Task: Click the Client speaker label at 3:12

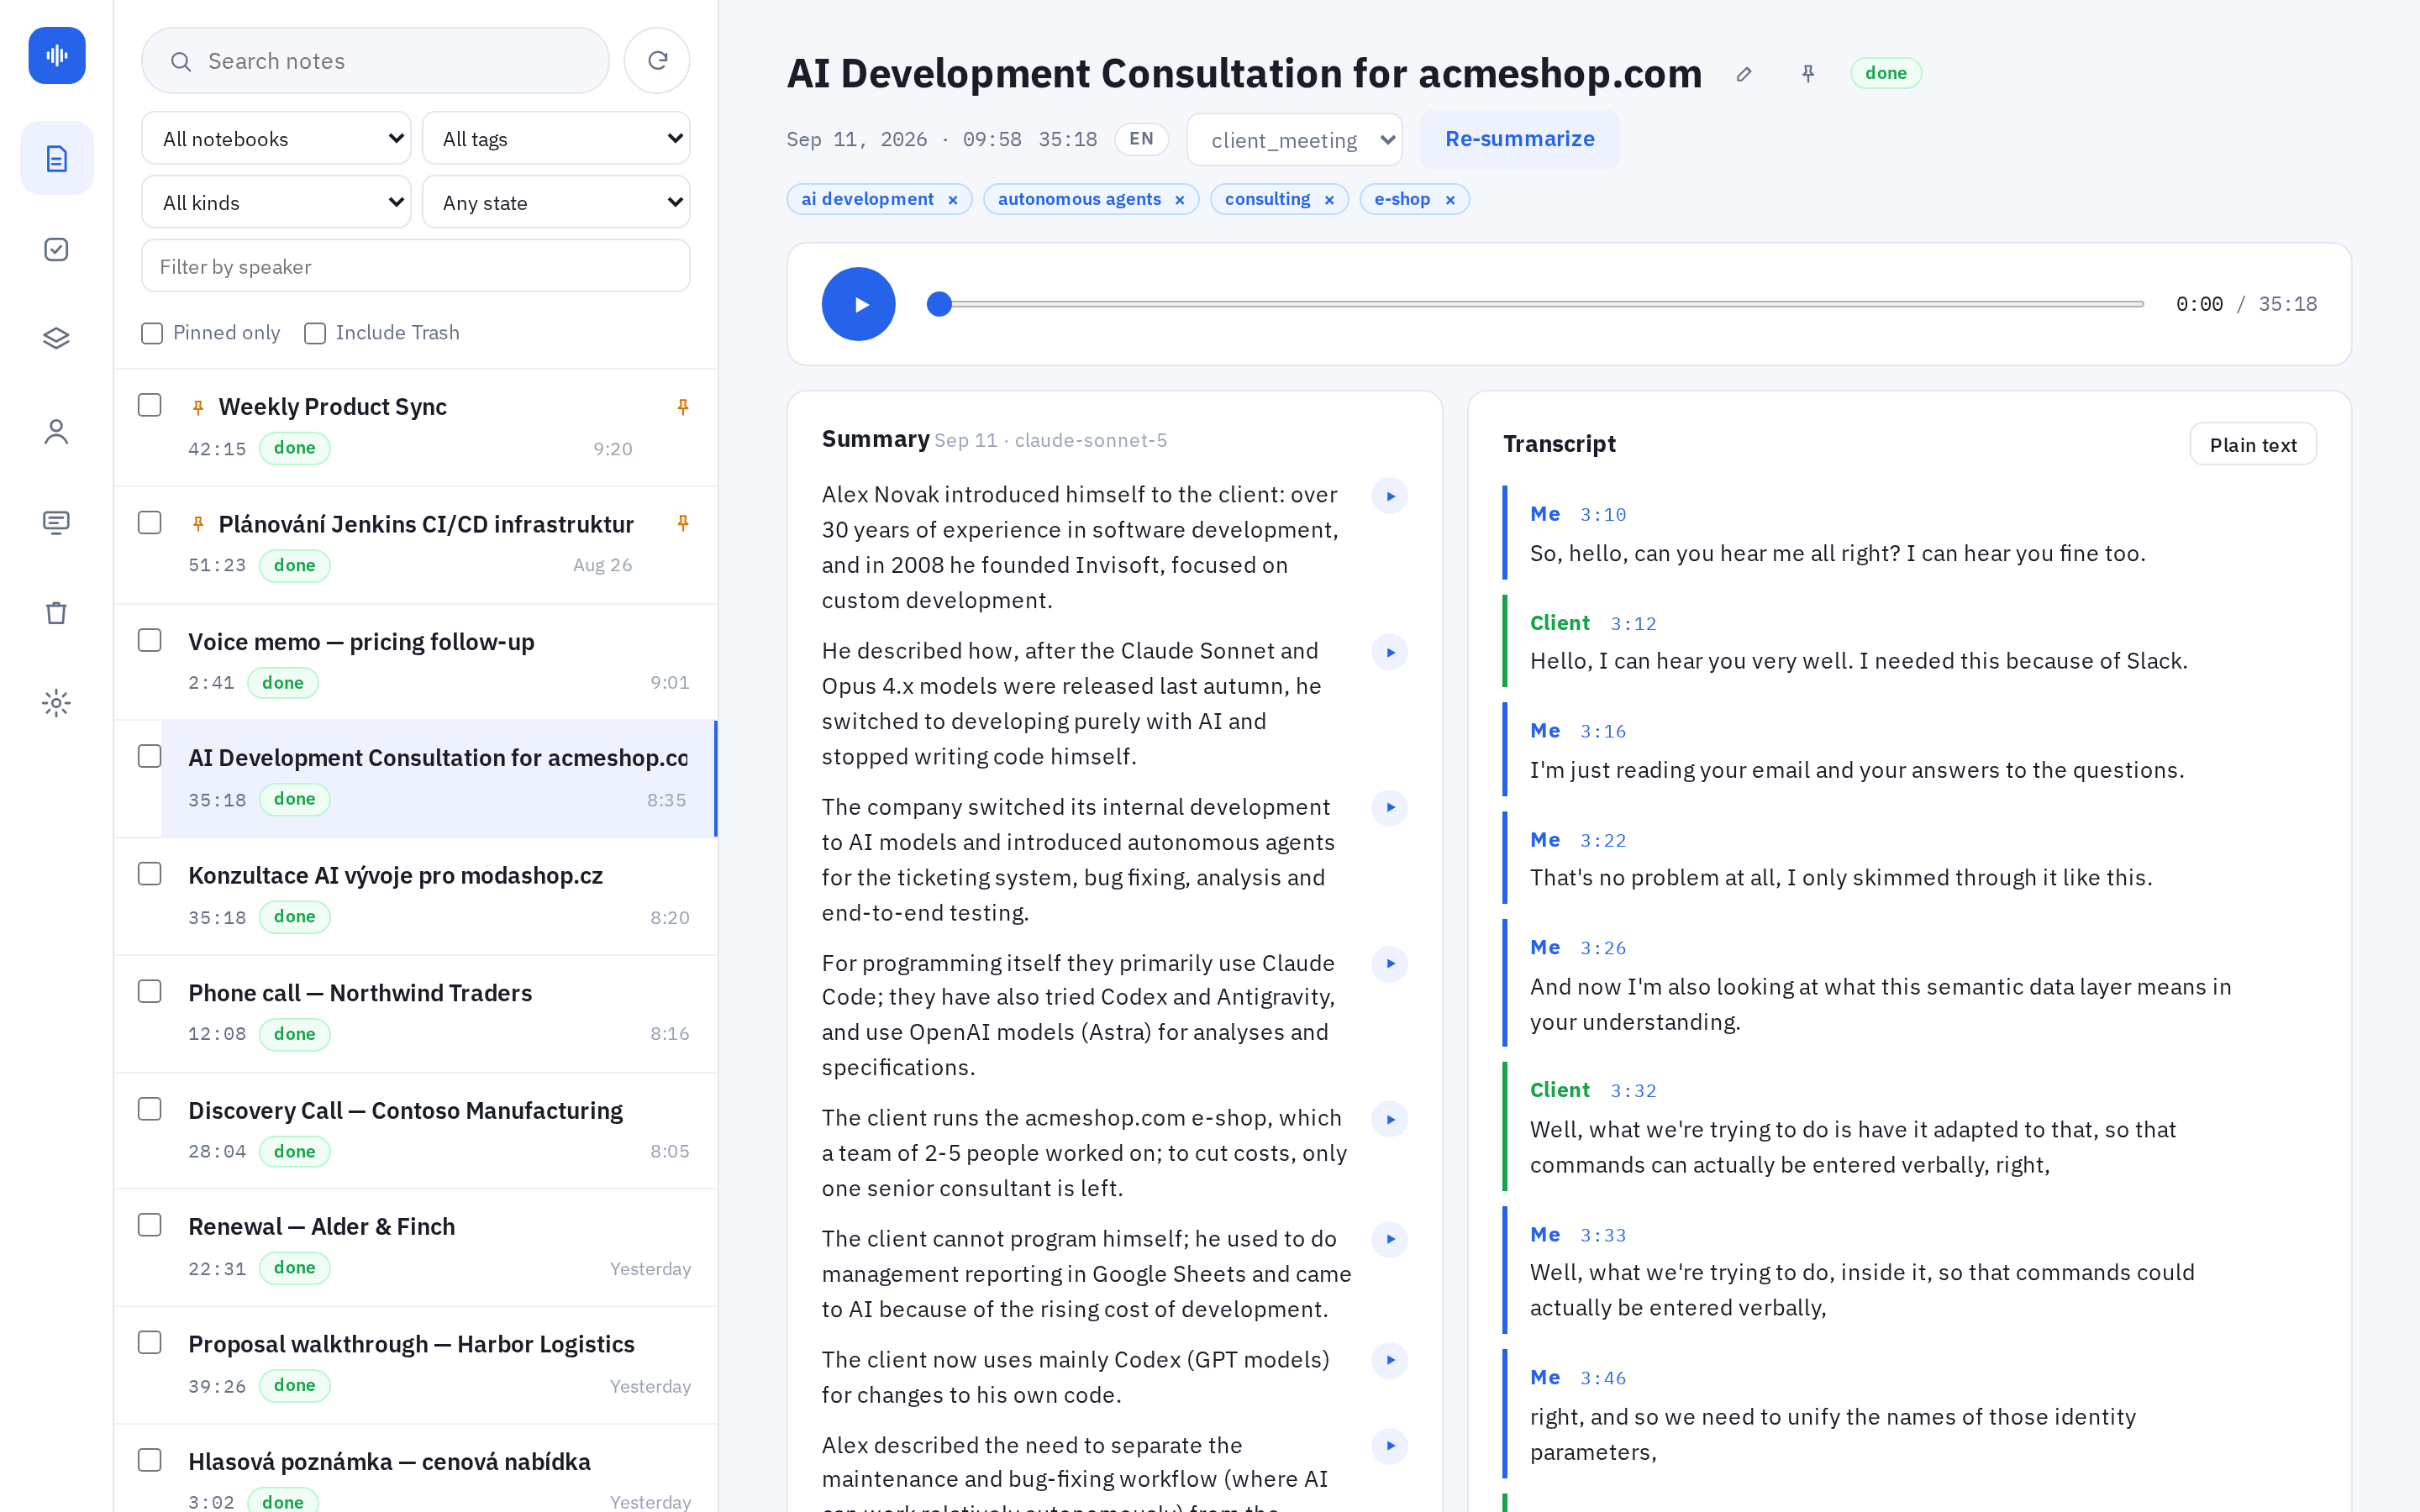Action: tap(1559, 623)
